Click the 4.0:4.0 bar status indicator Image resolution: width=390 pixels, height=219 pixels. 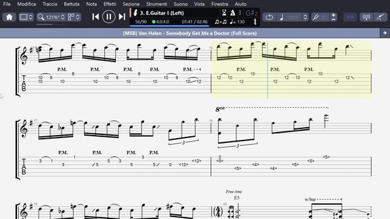click(160, 22)
